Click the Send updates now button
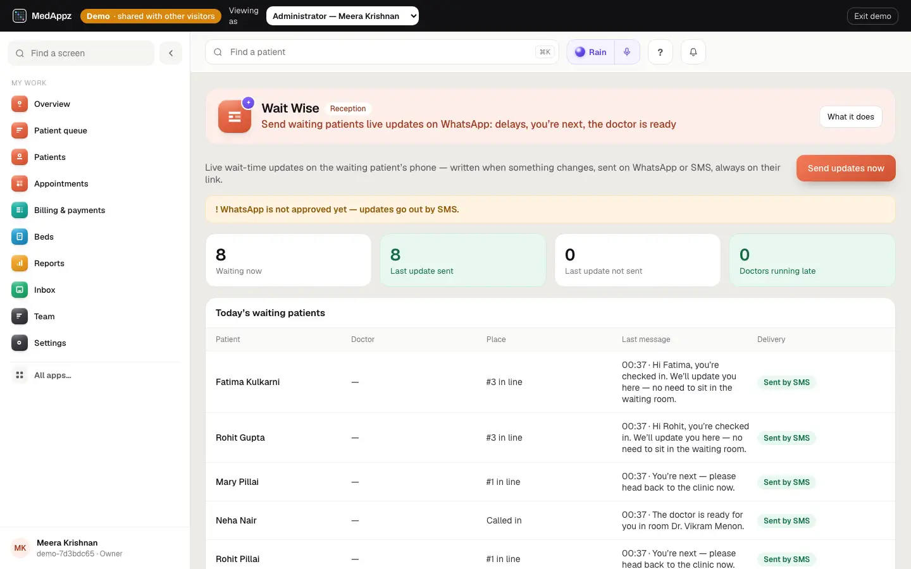The width and height of the screenshot is (911, 569). (x=846, y=168)
